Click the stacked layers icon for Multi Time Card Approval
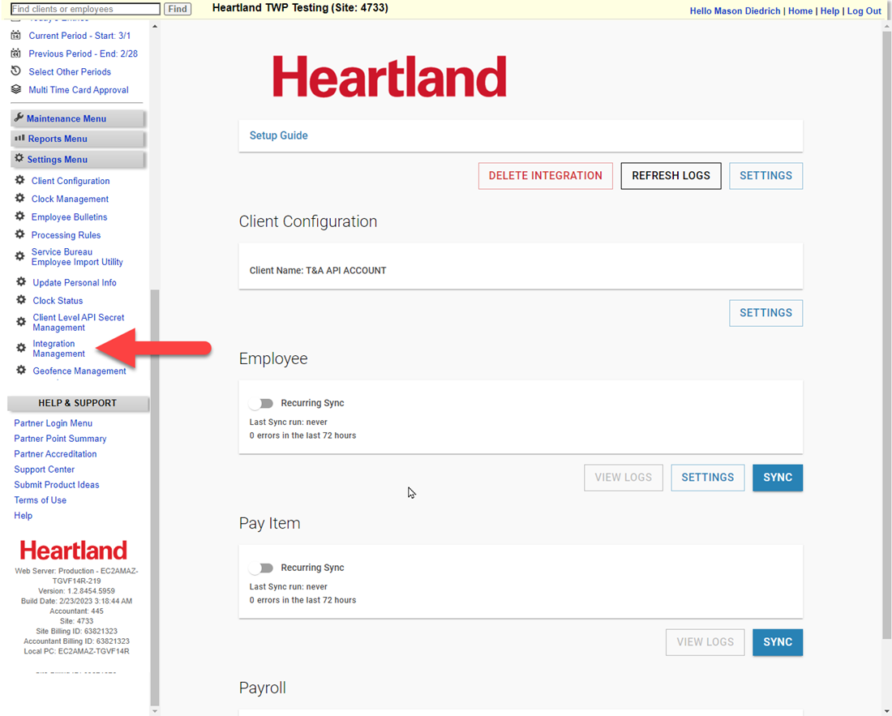The height and width of the screenshot is (716, 892). [x=15, y=89]
